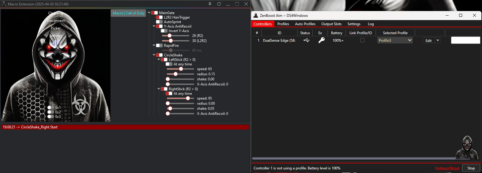Screen dimensions: 482x173
Task: Open the Profiles tab
Action: [283, 24]
